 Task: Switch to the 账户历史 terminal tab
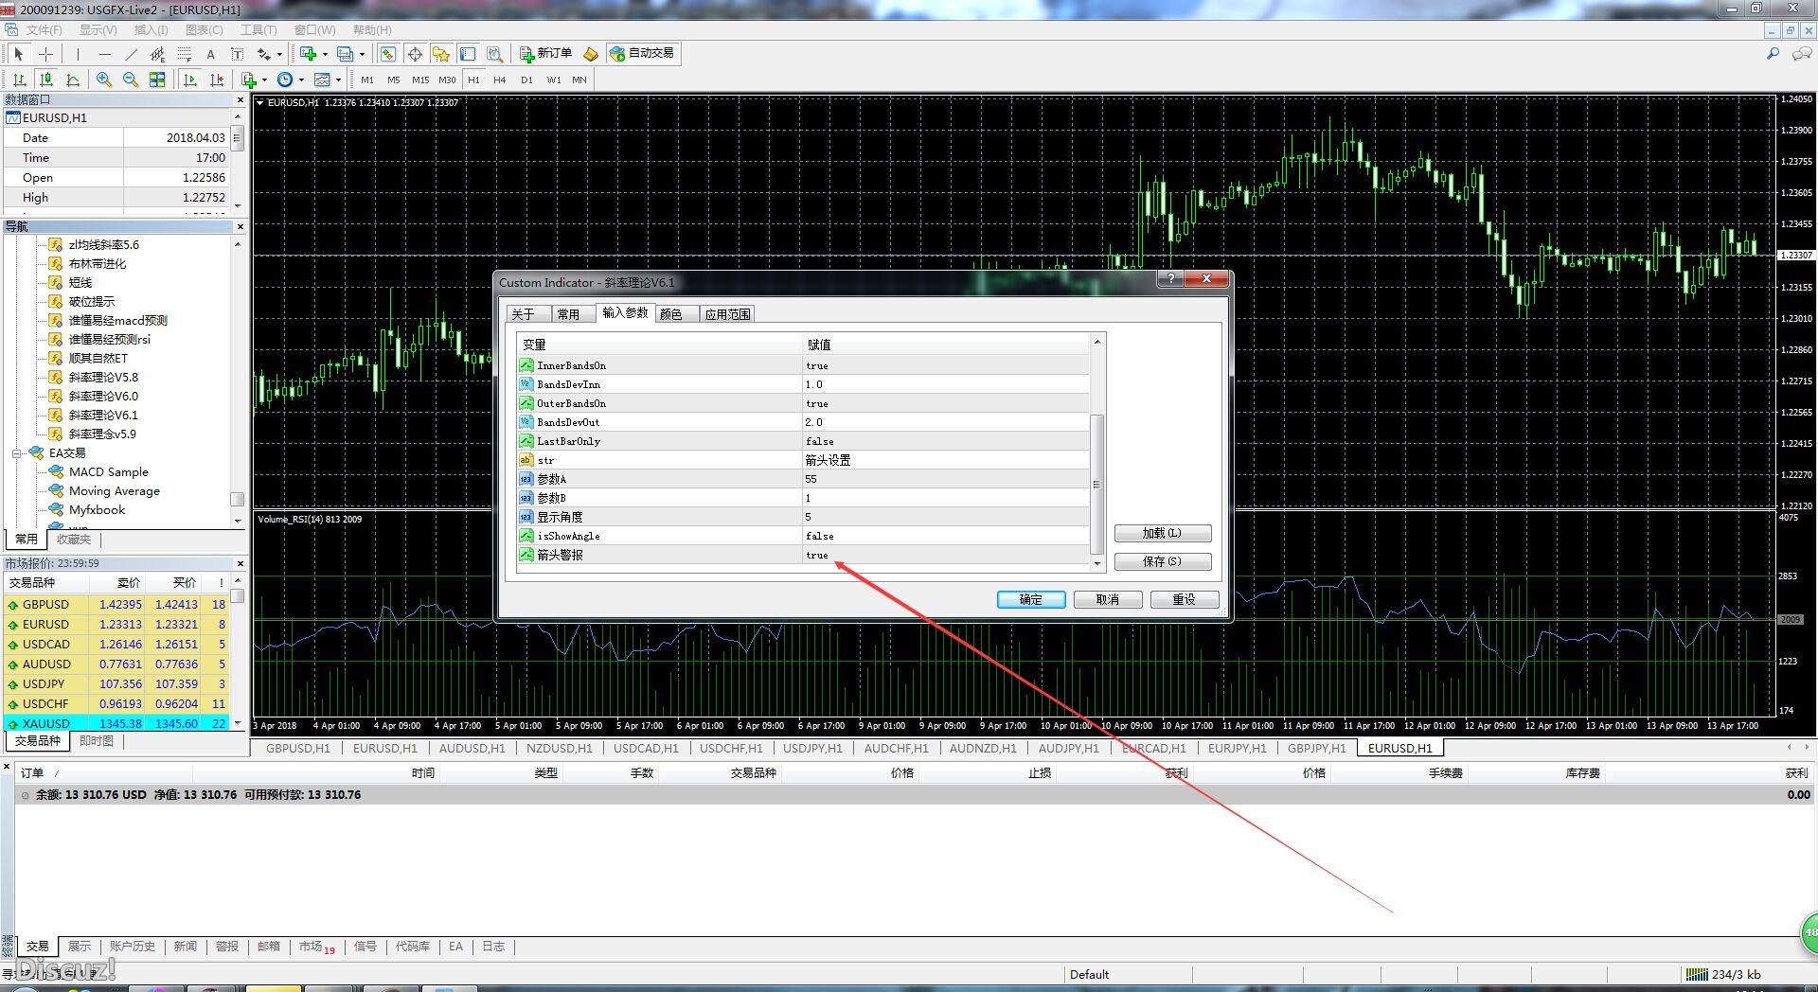click(132, 947)
